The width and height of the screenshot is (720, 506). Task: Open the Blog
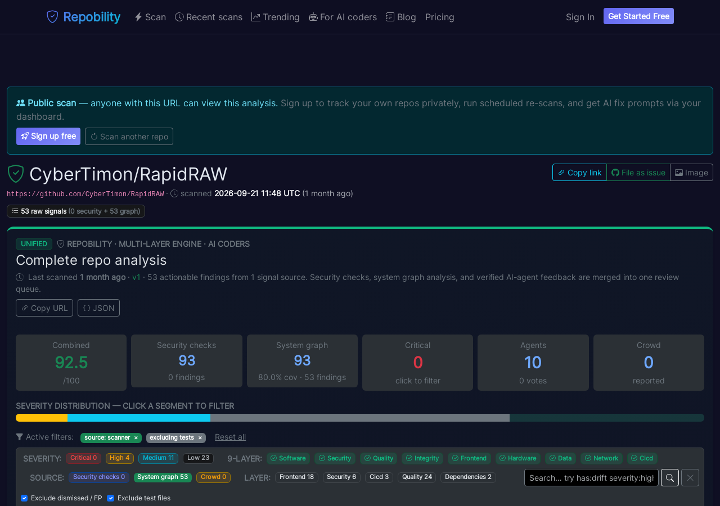point(401,17)
